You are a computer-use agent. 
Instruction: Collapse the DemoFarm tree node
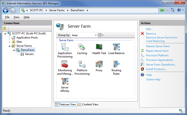tap(14, 50)
